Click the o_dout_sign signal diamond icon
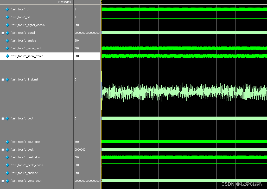The height and width of the screenshot is (189, 267). [7, 142]
